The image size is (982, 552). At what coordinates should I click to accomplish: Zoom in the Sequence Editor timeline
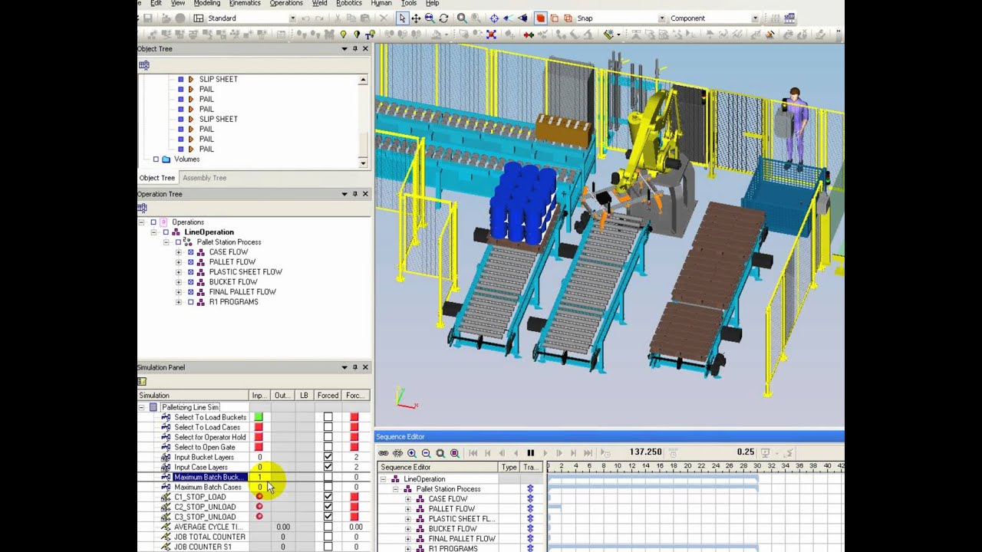pyautogui.click(x=412, y=453)
